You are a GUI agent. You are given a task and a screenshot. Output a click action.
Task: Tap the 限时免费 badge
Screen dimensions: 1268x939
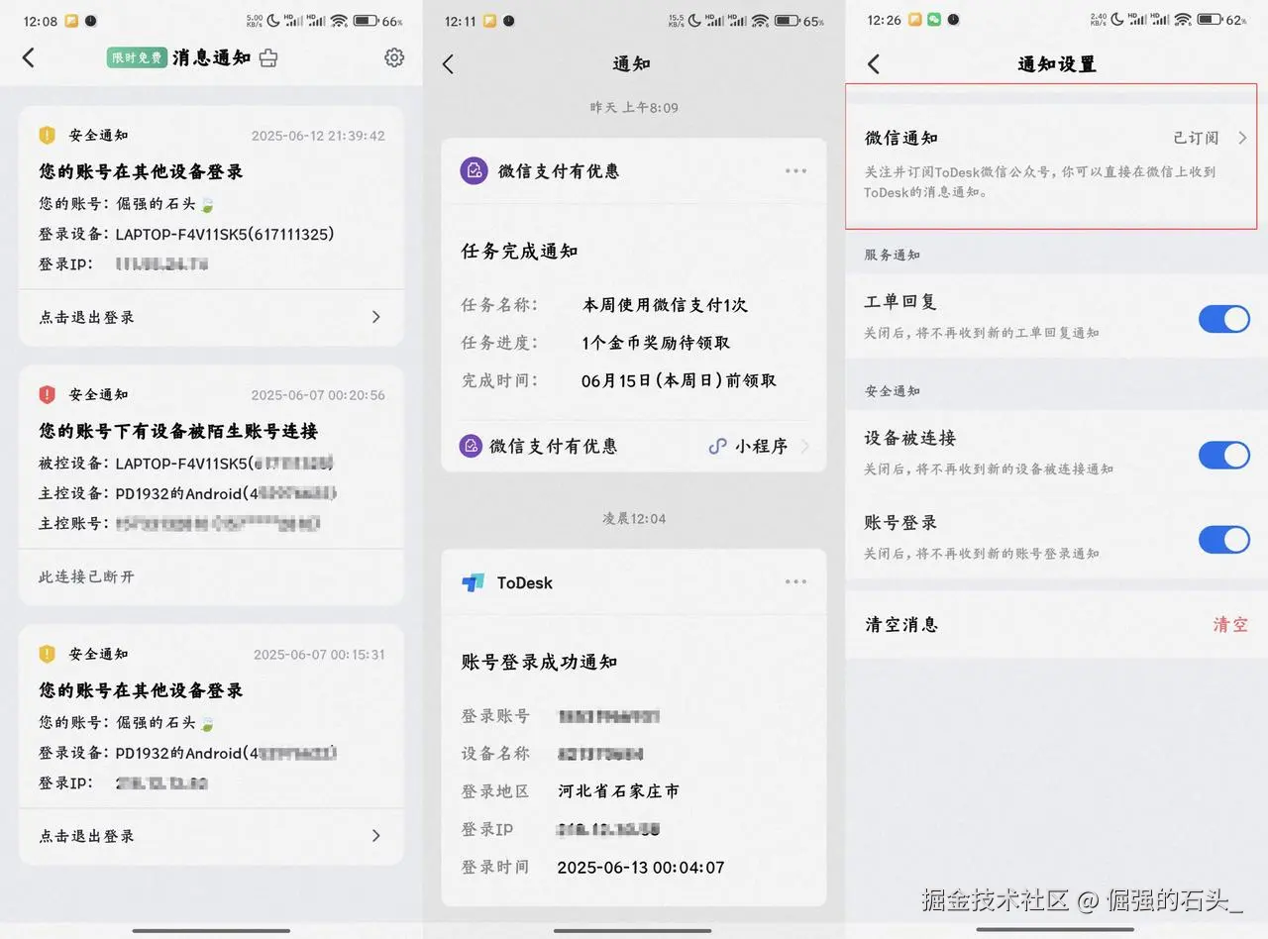click(137, 57)
